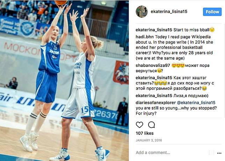225x161 pixels.
Task: Open the hadi.bhn commenter profile
Action: pos(145,37)
